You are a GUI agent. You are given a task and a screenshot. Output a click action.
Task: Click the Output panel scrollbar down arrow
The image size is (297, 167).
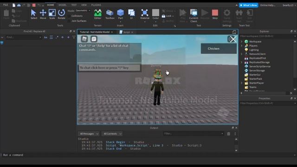(x=236, y=150)
